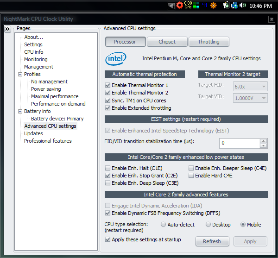The width and height of the screenshot is (278, 258).
Task: Open the Target VID dropdown
Action: [250, 98]
